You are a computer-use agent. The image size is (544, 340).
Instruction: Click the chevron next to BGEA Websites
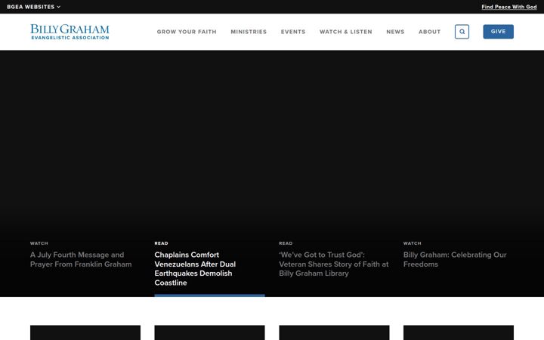click(x=59, y=7)
